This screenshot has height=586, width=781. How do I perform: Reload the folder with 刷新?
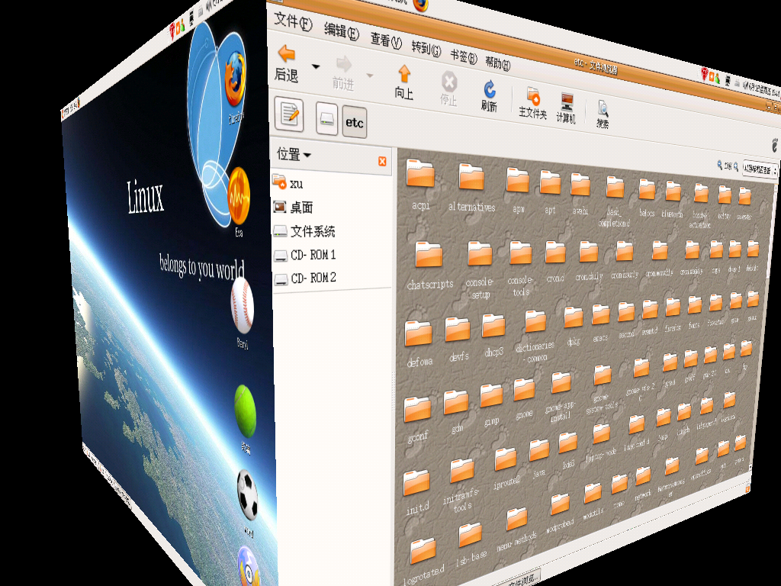(489, 95)
